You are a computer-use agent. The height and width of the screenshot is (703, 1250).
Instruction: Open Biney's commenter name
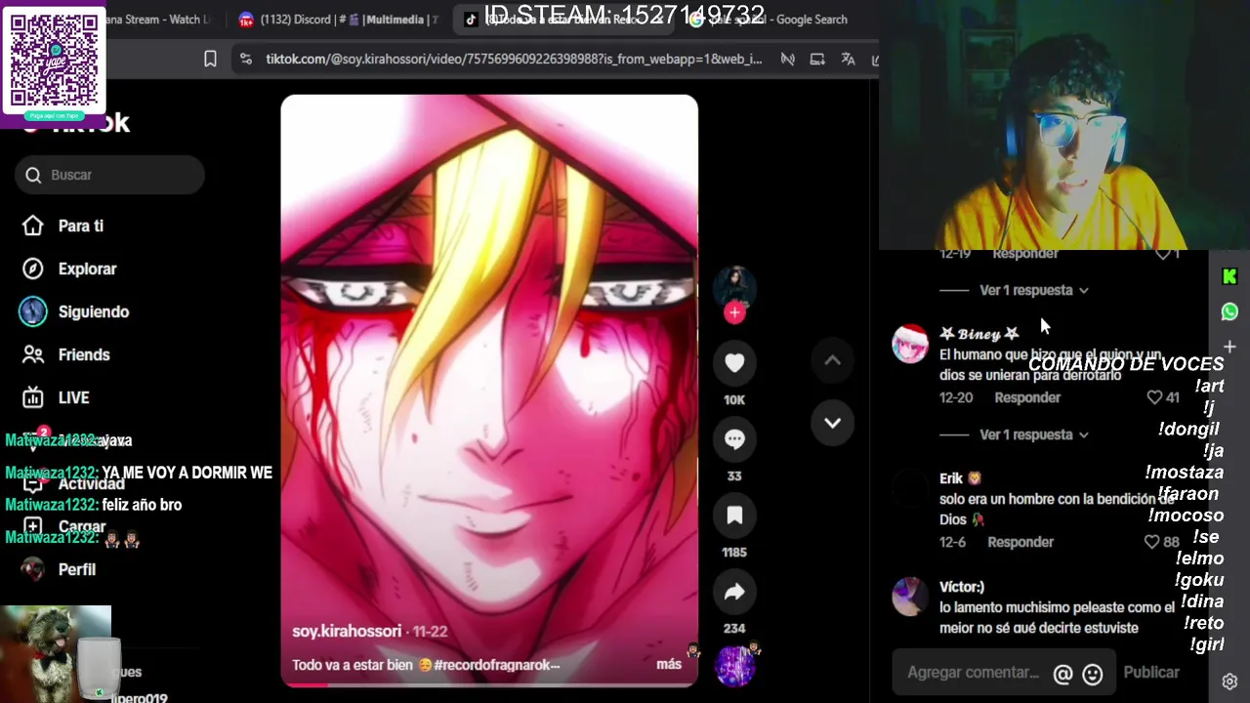click(979, 333)
